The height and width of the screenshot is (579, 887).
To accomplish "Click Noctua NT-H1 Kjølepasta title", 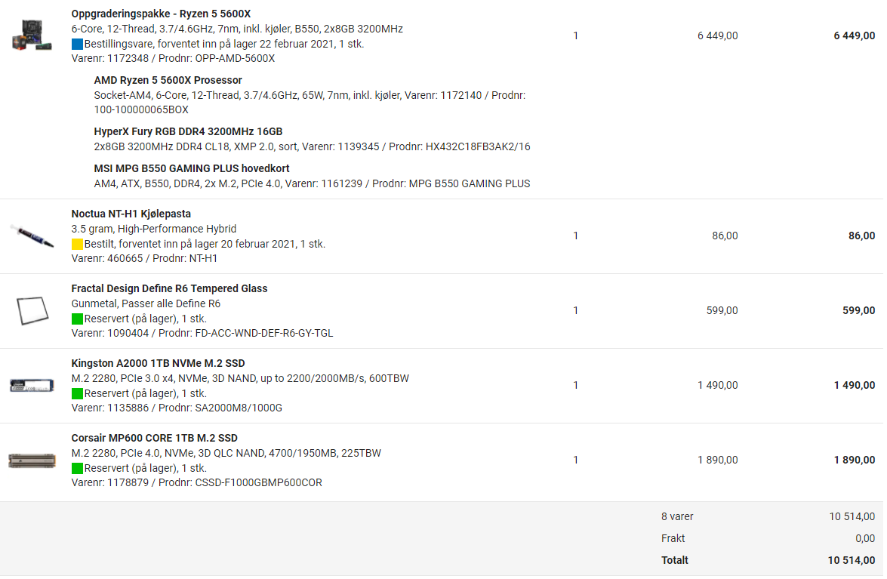I will click(x=131, y=214).
